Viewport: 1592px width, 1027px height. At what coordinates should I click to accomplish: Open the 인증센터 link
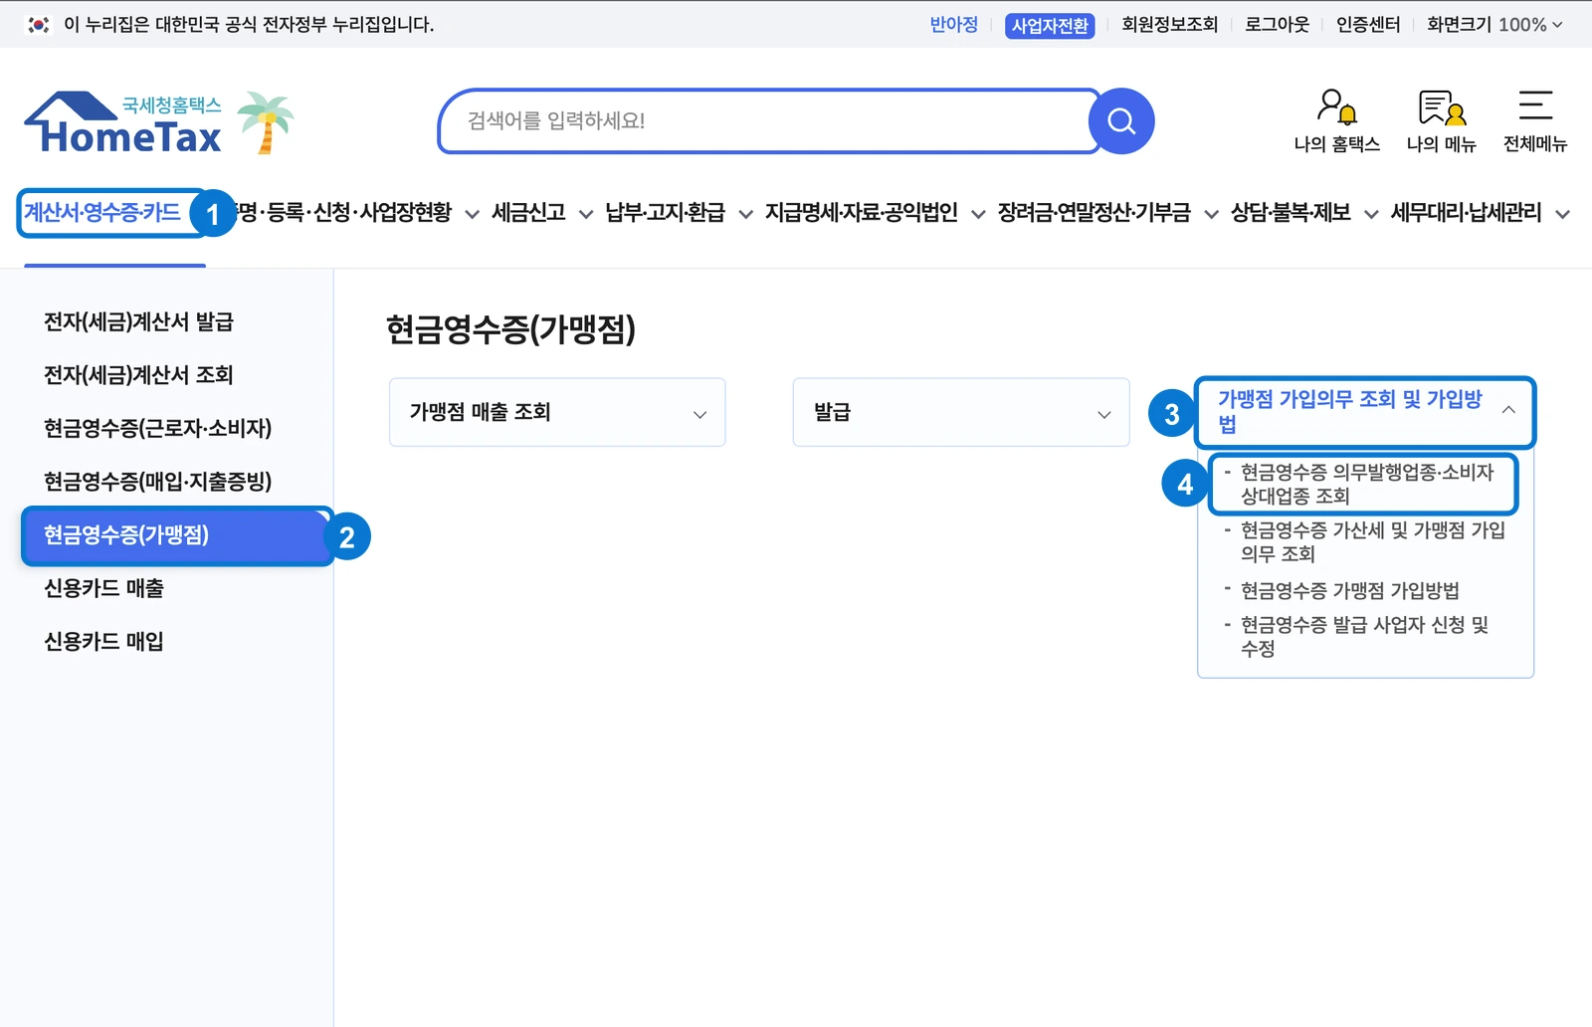(x=1368, y=25)
